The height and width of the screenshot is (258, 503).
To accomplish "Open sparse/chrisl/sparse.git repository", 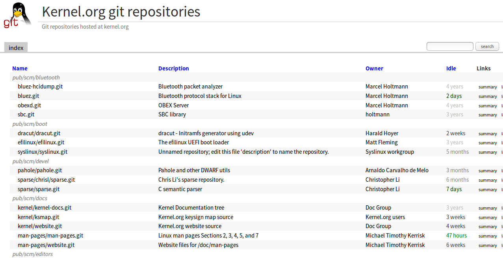I will [46, 180].
